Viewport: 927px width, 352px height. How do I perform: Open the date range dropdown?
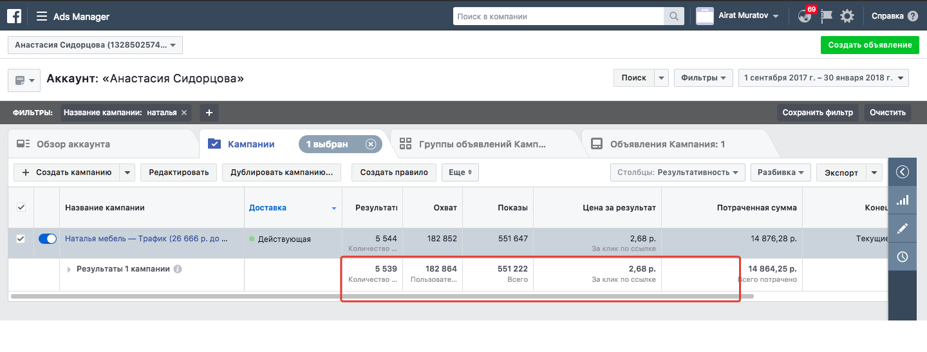click(823, 78)
